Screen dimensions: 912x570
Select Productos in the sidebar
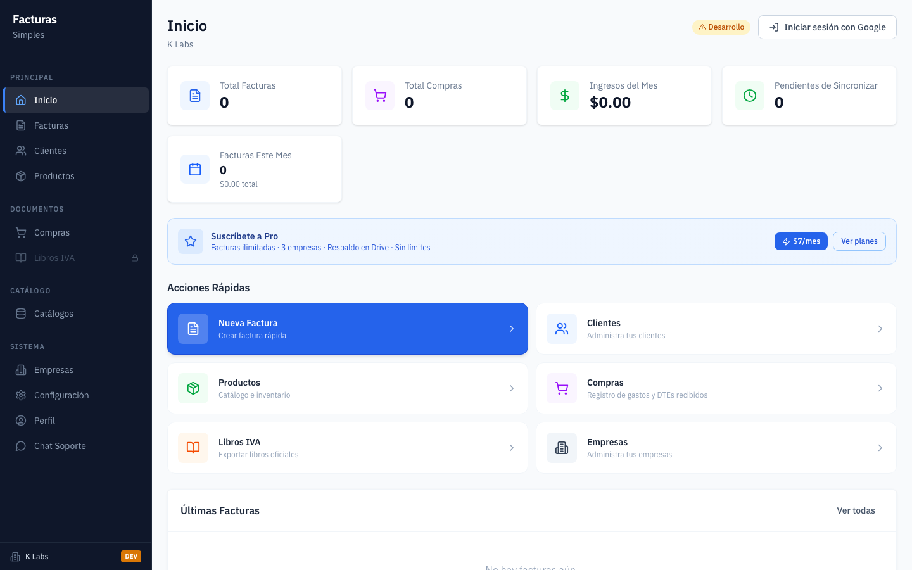point(76,176)
